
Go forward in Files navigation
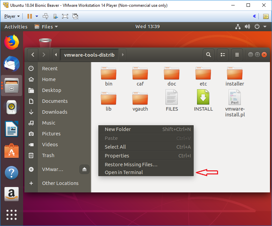[44, 55]
